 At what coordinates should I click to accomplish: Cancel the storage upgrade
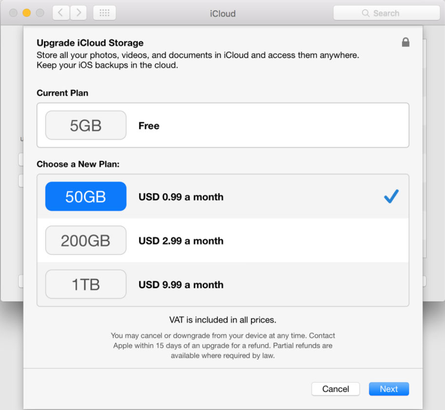pyautogui.click(x=335, y=389)
